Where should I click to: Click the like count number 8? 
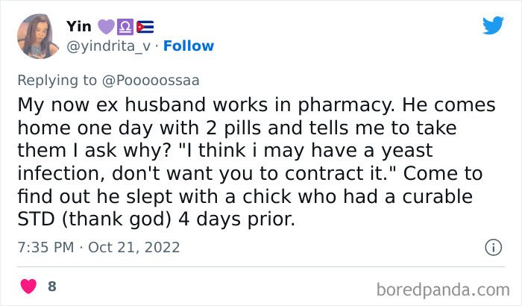point(51,287)
